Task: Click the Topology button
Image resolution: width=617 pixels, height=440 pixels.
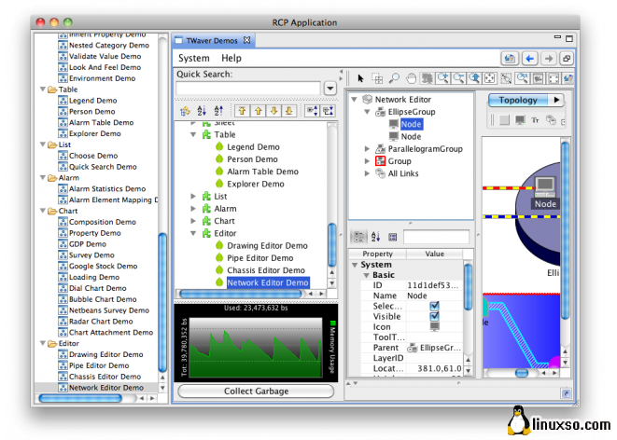Action: pos(518,100)
